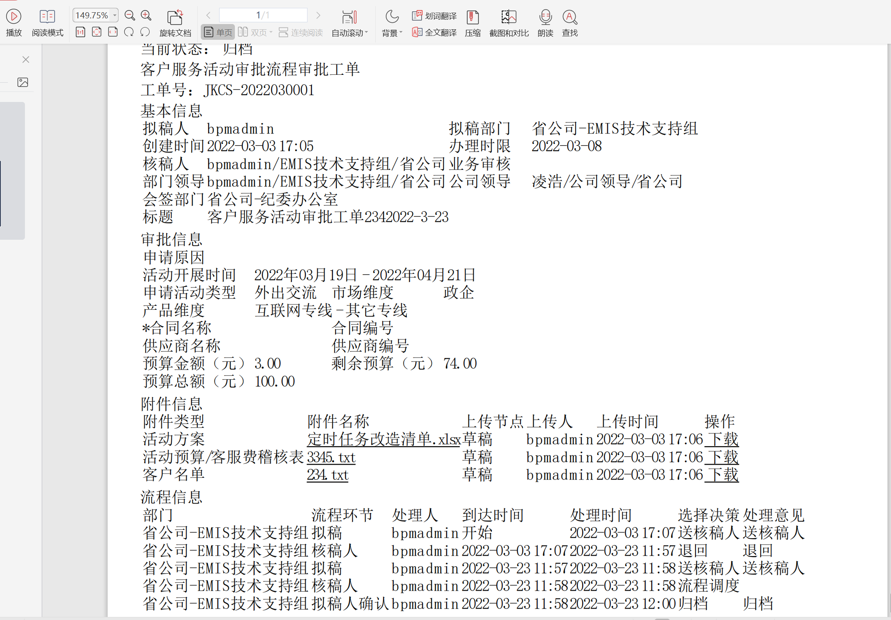The image size is (891, 620).
Task: Click the zoom in magnifier icon
Action: coord(146,15)
